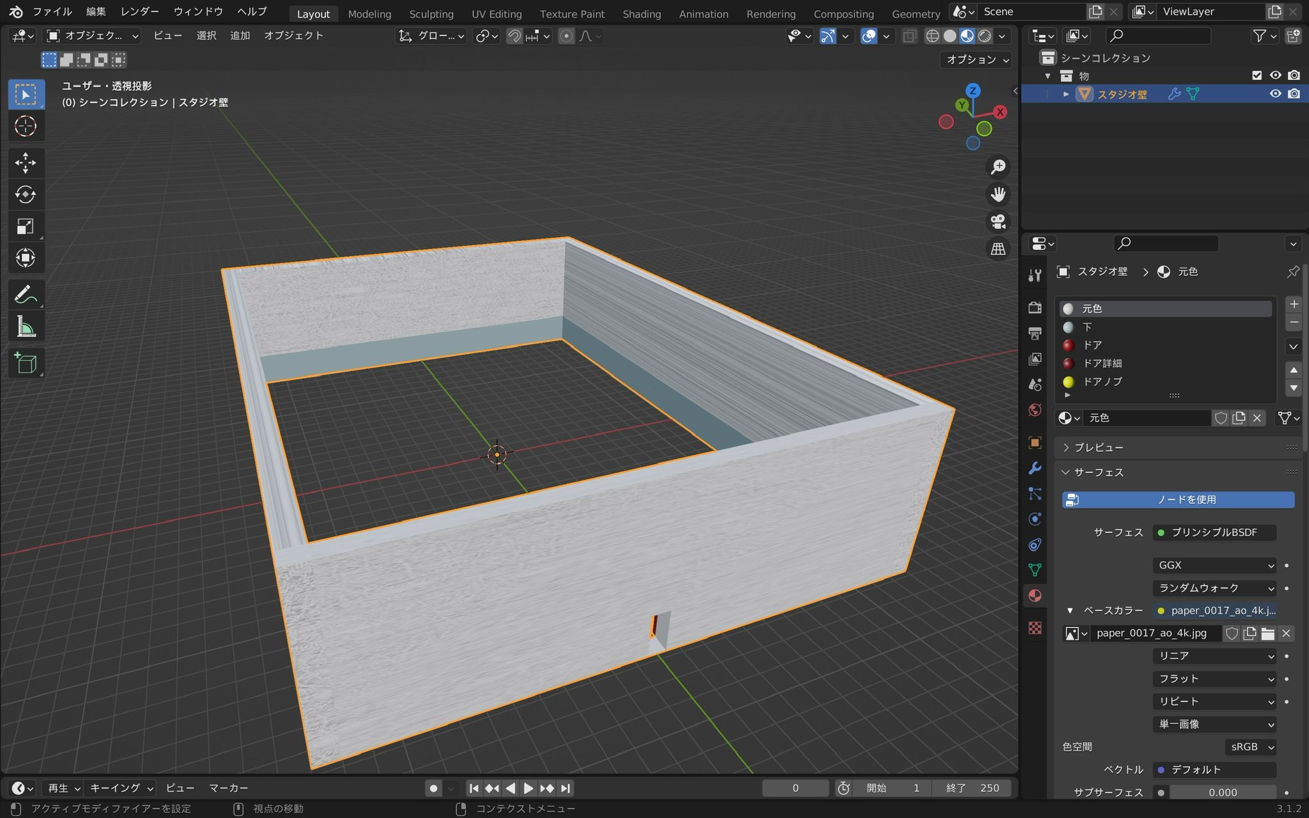Image resolution: width=1309 pixels, height=818 pixels.
Task: Select the Scale tool
Action: click(26, 226)
